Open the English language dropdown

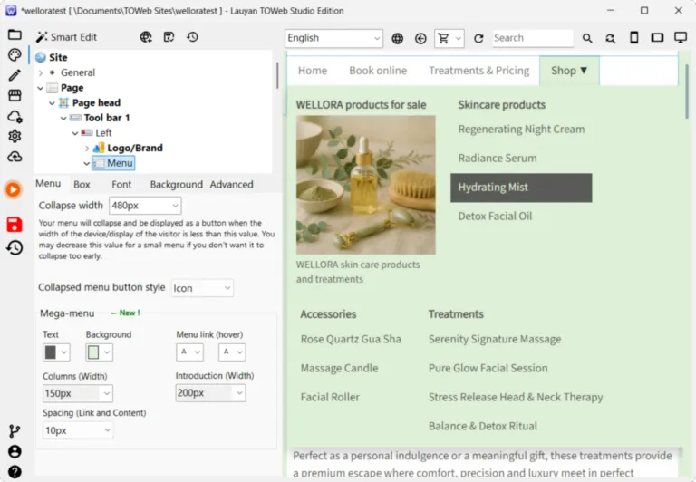click(333, 38)
